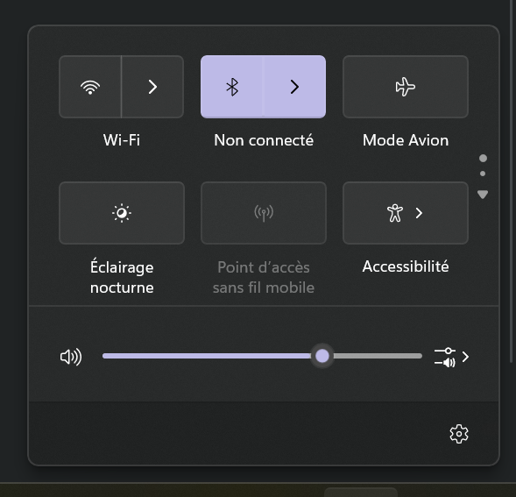
Task: Enable Mode Avion airplane tile
Action: pos(406,87)
